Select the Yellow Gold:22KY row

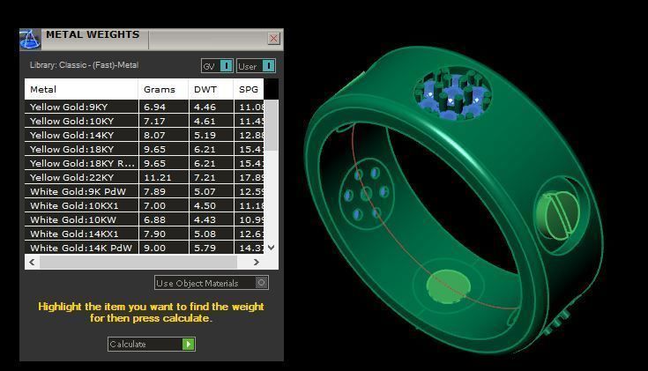145,177
